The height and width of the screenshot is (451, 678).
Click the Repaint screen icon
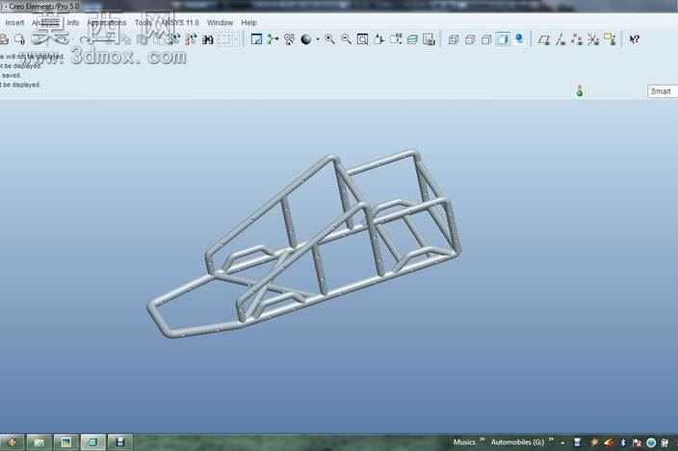point(256,39)
